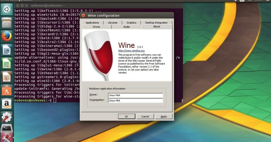Viewport: 271px width, 142px height.
Task: Open LibreOffice Calc from the launcher
Action: coord(7,63)
